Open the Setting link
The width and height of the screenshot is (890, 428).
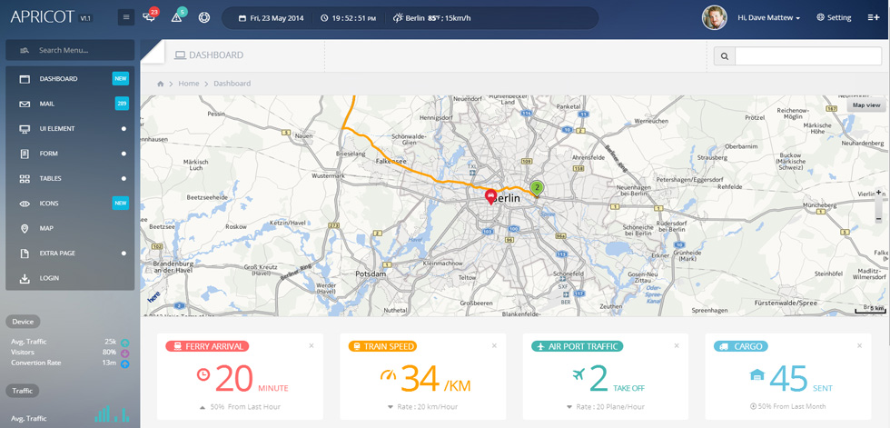click(834, 17)
